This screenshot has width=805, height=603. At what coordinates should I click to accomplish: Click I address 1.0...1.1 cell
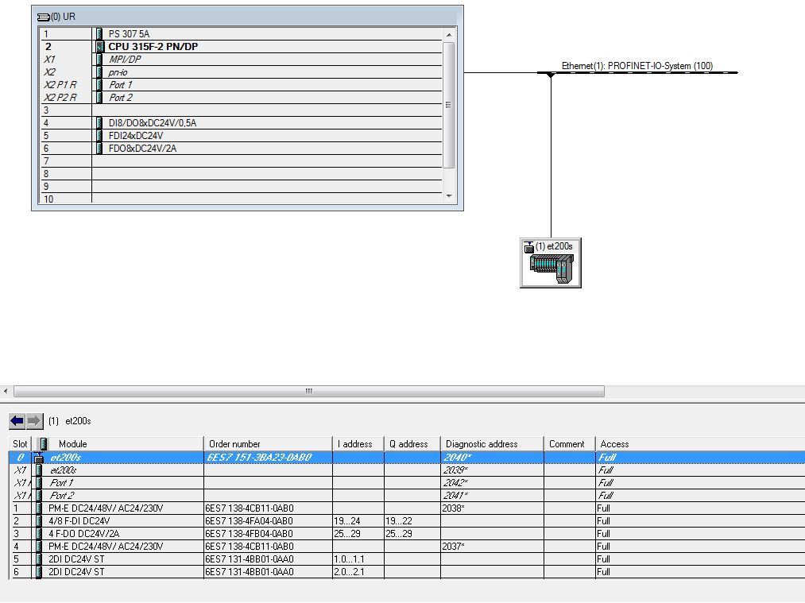tap(358, 559)
